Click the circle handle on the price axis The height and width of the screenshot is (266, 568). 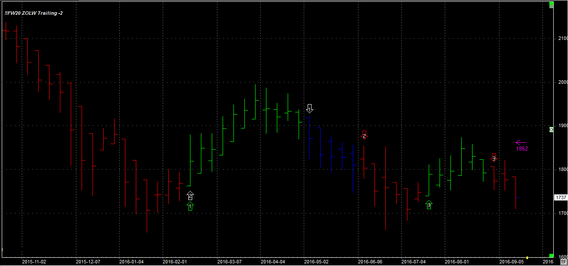[551, 129]
